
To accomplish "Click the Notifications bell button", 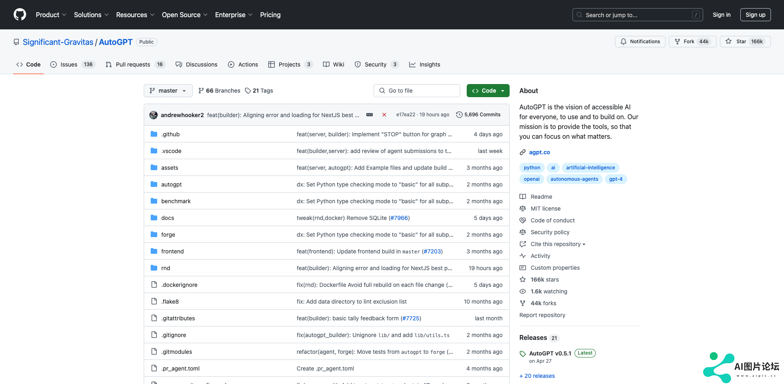I will click(640, 42).
